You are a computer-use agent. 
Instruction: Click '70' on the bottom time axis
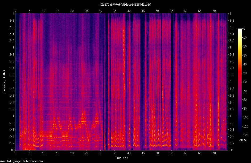click(x=214, y=153)
